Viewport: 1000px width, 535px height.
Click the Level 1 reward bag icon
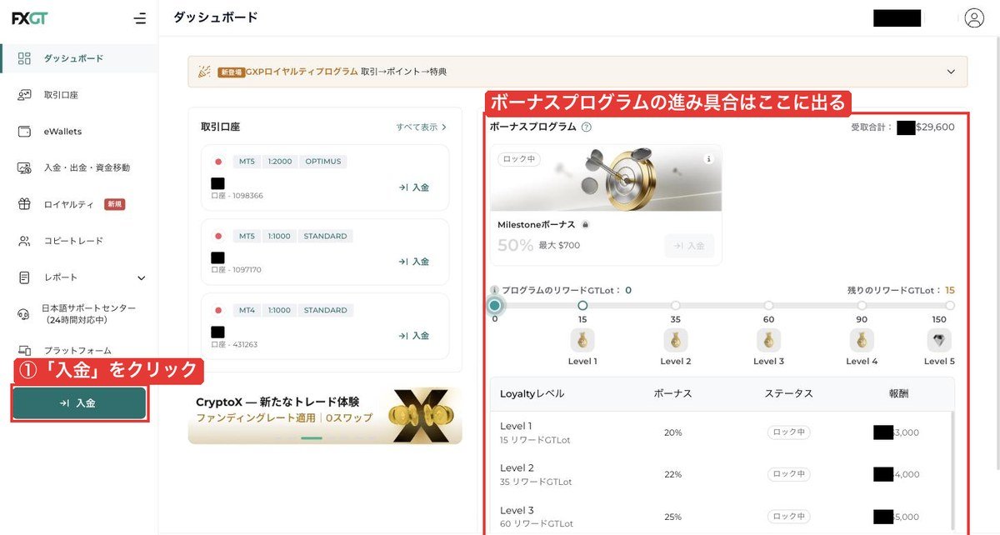point(582,340)
